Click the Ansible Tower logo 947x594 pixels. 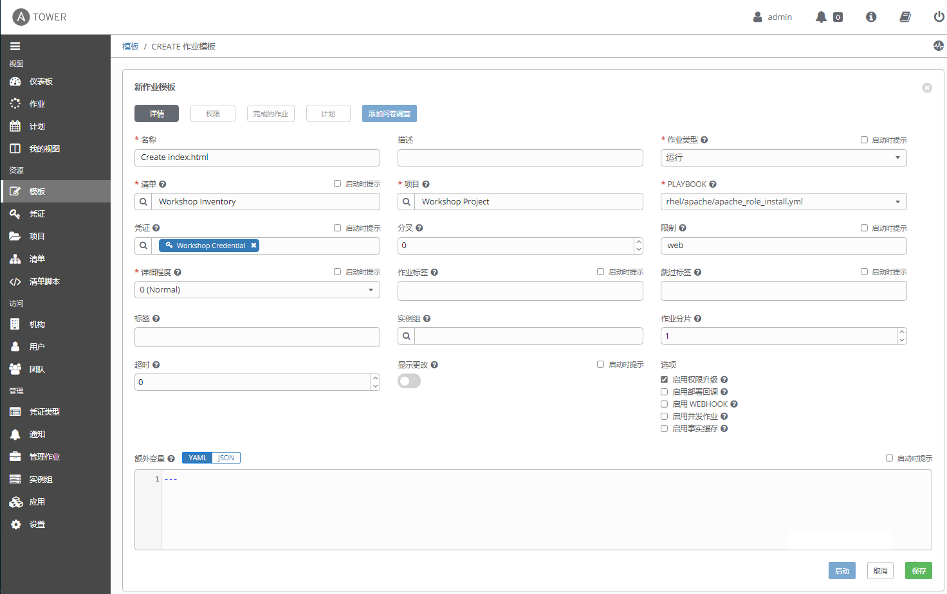pos(39,17)
